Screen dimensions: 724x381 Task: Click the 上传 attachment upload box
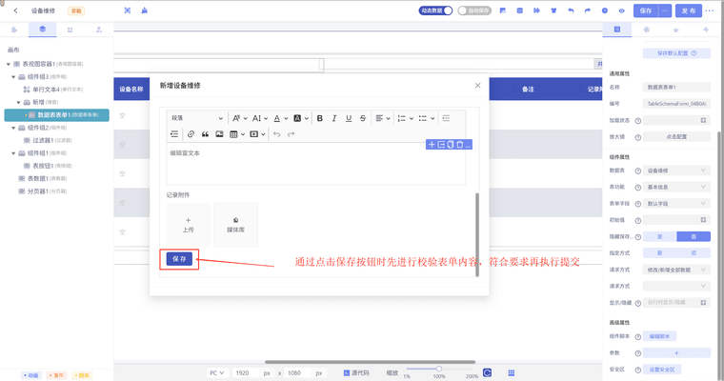(188, 225)
